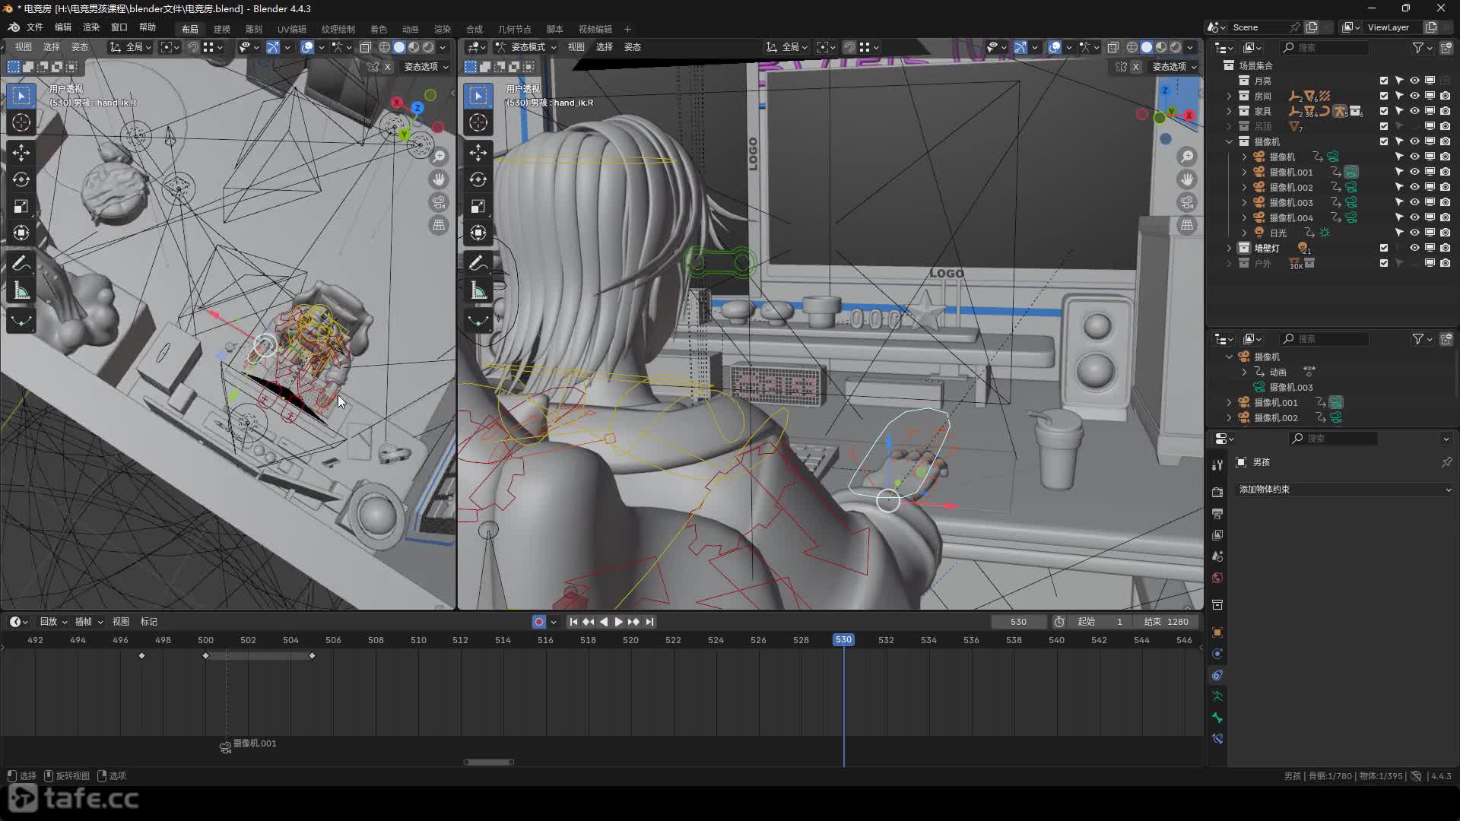Image resolution: width=1460 pixels, height=821 pixels.
Task: Click the current frame field showing 530
Action: click(x=1018, y=622)
